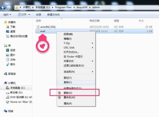This screenshot has width=159, height=117.
Task: Click the Computer icon in sidebar
Action: 6,83
